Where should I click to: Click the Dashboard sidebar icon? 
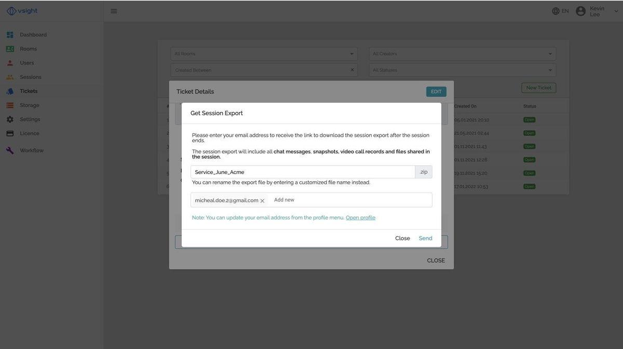tap(10, 35)
